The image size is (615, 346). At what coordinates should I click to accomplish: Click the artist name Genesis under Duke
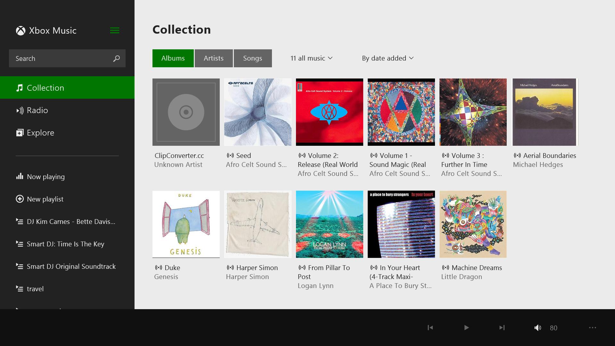[x=166, y=277]
